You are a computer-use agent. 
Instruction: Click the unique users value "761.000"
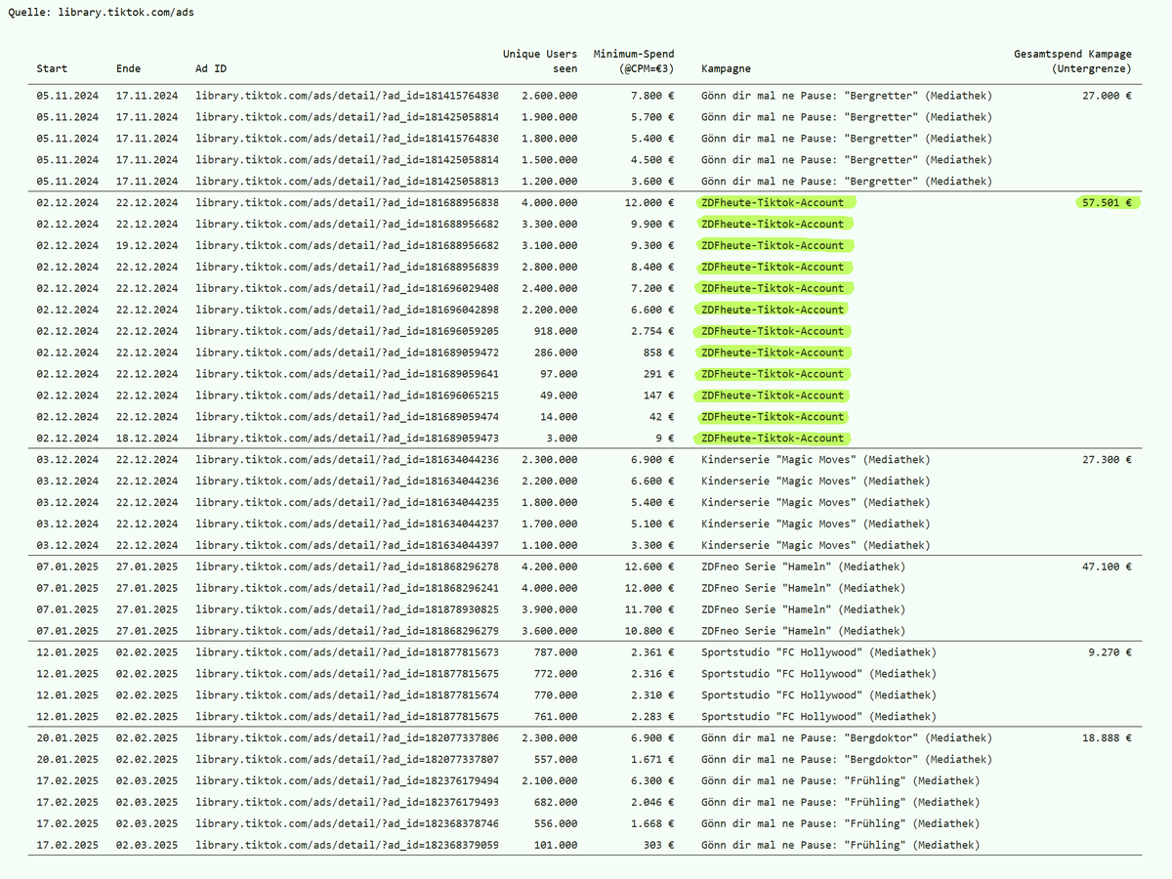click(556, 717)
